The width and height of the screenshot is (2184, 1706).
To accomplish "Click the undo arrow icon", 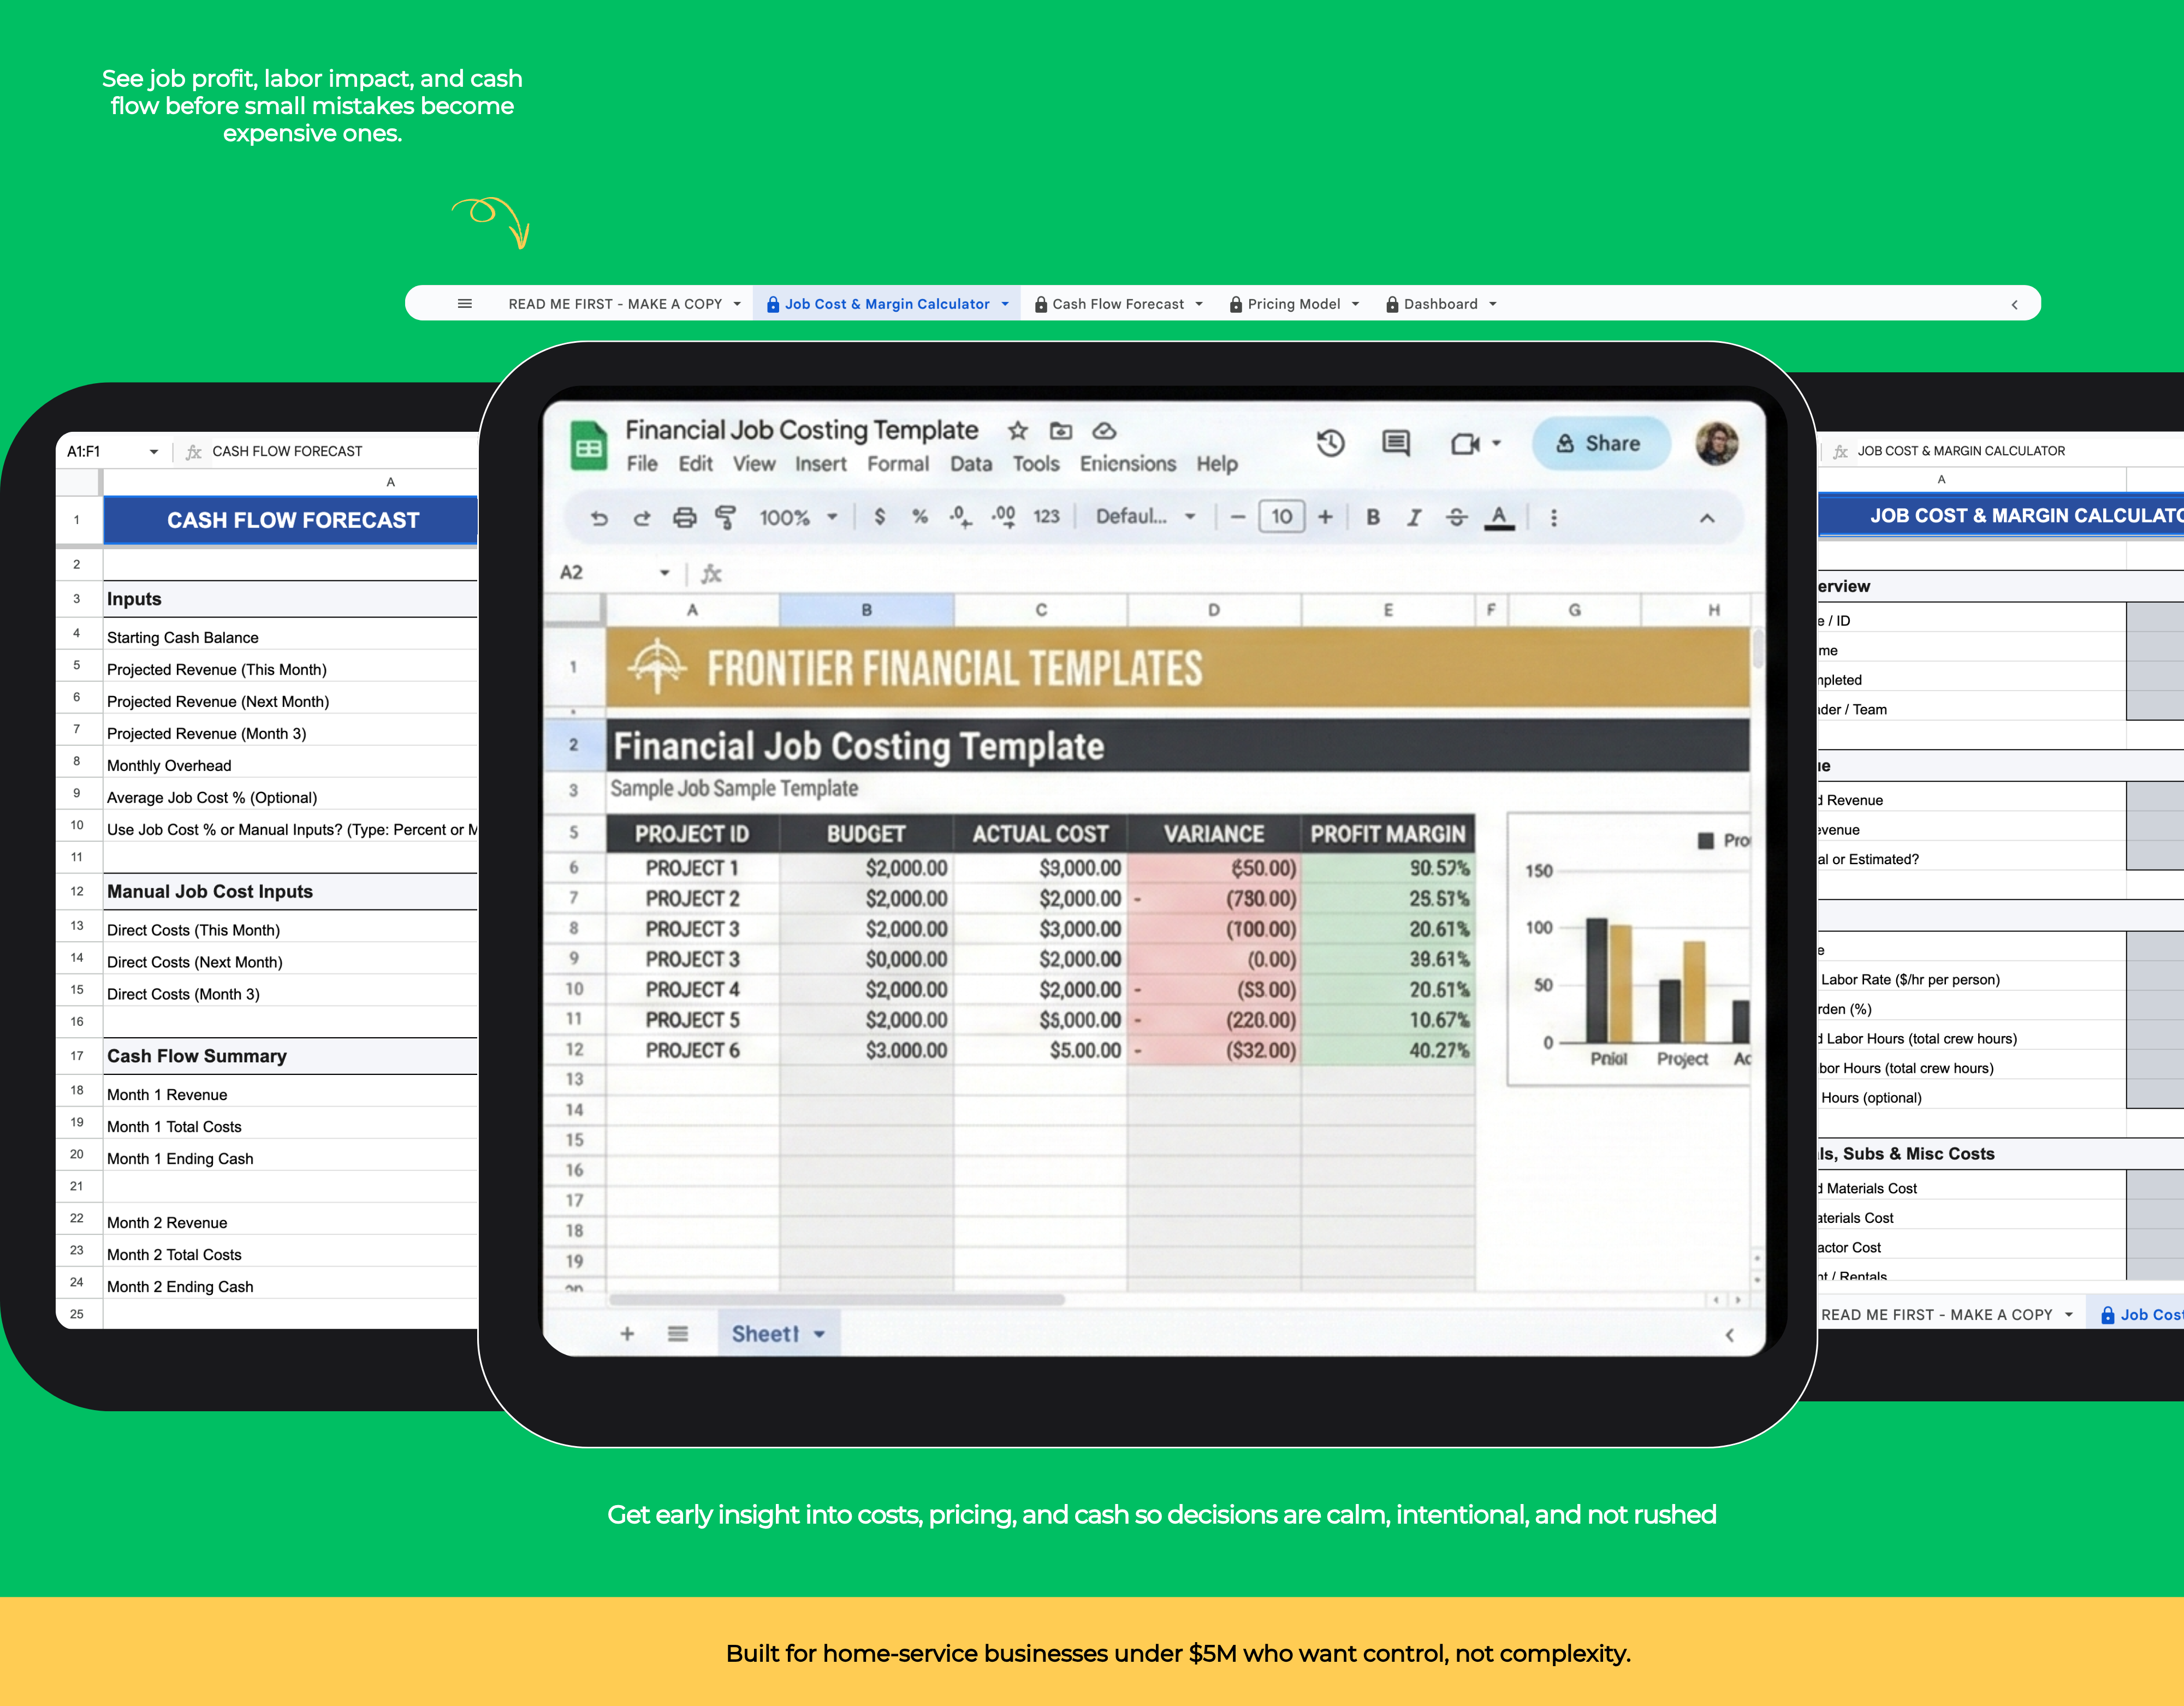I will [x=599, y=518].
